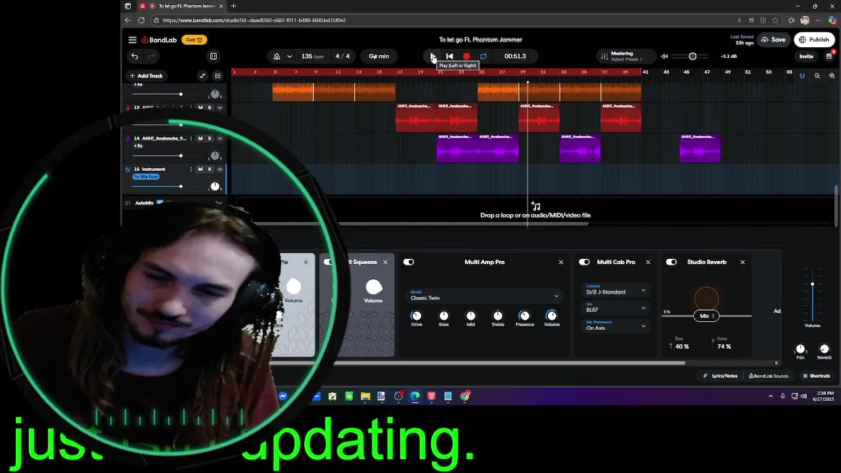Screen dimensions: 841x473
Task: Open the track view settings icon
Action: 217,76
